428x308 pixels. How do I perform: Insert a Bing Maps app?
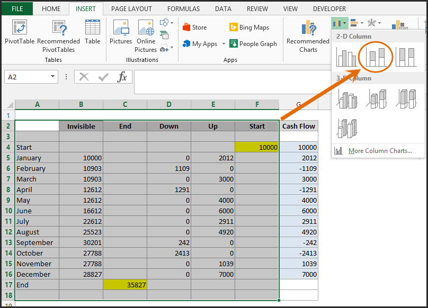pos(249,28)
